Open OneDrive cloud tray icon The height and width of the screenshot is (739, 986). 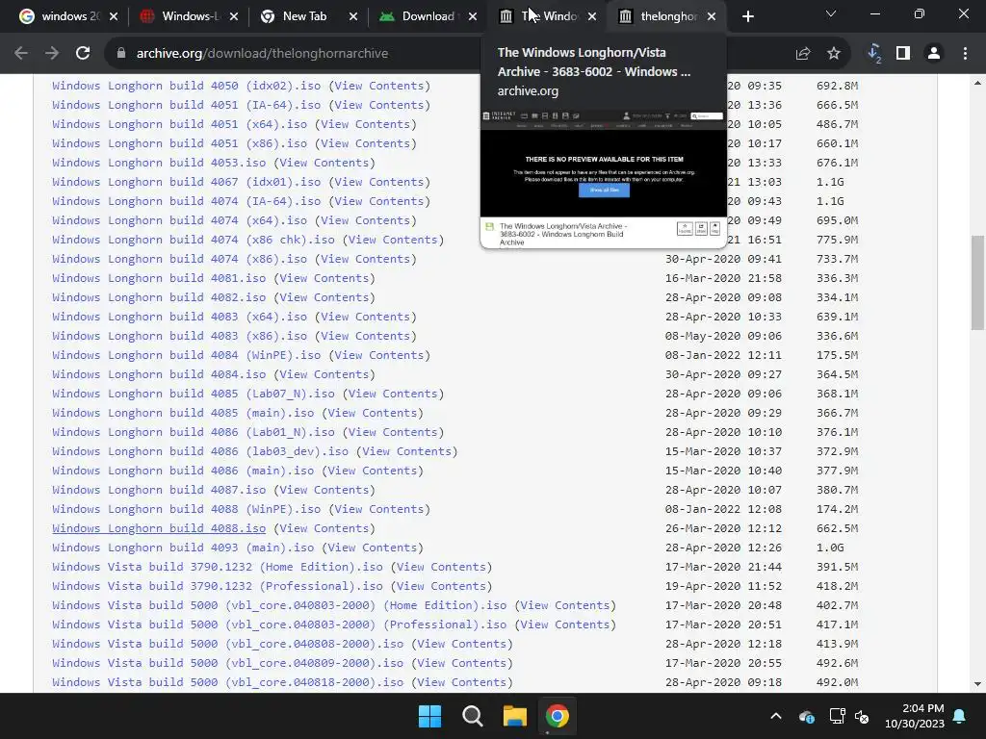(806, 716)
